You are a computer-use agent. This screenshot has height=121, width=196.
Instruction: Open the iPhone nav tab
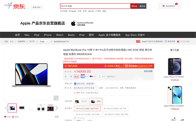pos(47,35)
